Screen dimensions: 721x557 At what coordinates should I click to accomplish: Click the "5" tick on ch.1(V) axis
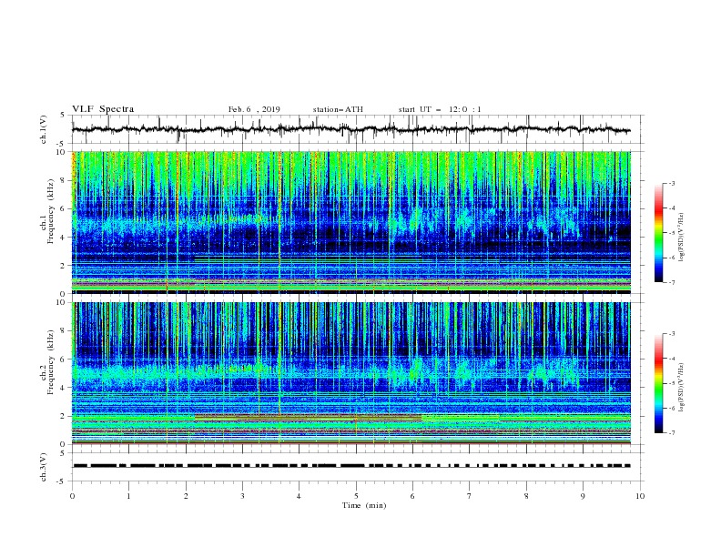(63, 116)
